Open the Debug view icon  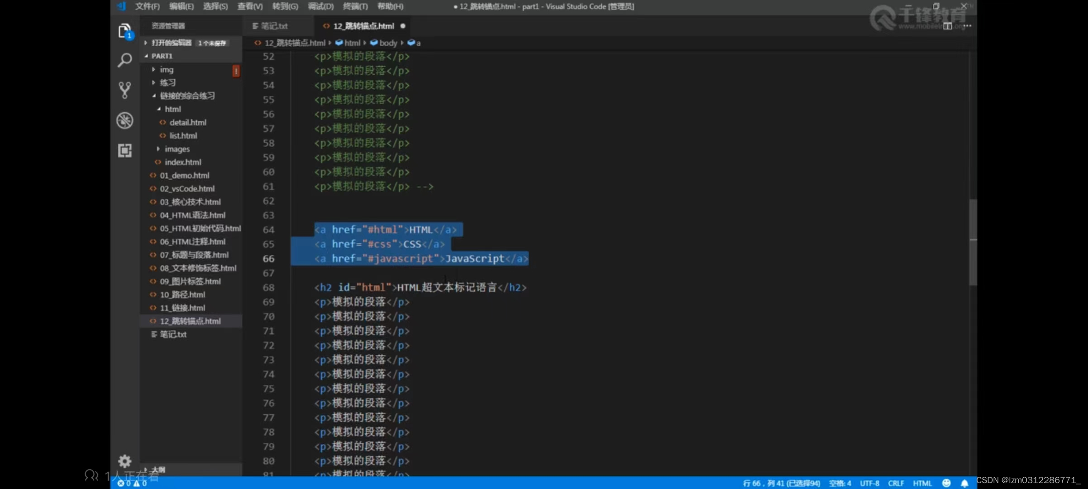click(124, 120)
